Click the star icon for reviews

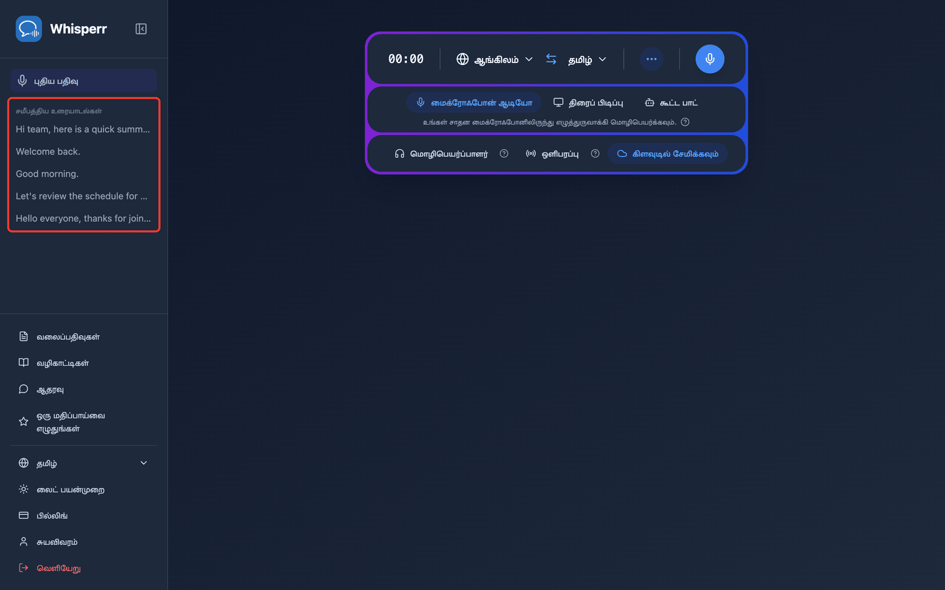[x=24, y=421]
